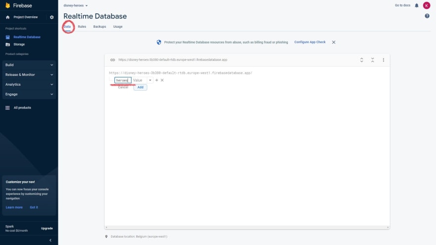The height and width of the screenshot is (245, 436).
Task: Click database location pin icon
Action: pyautogui.click(x=106, y=237)
